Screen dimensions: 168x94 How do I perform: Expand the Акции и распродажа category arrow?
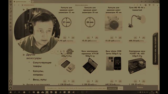24,85
